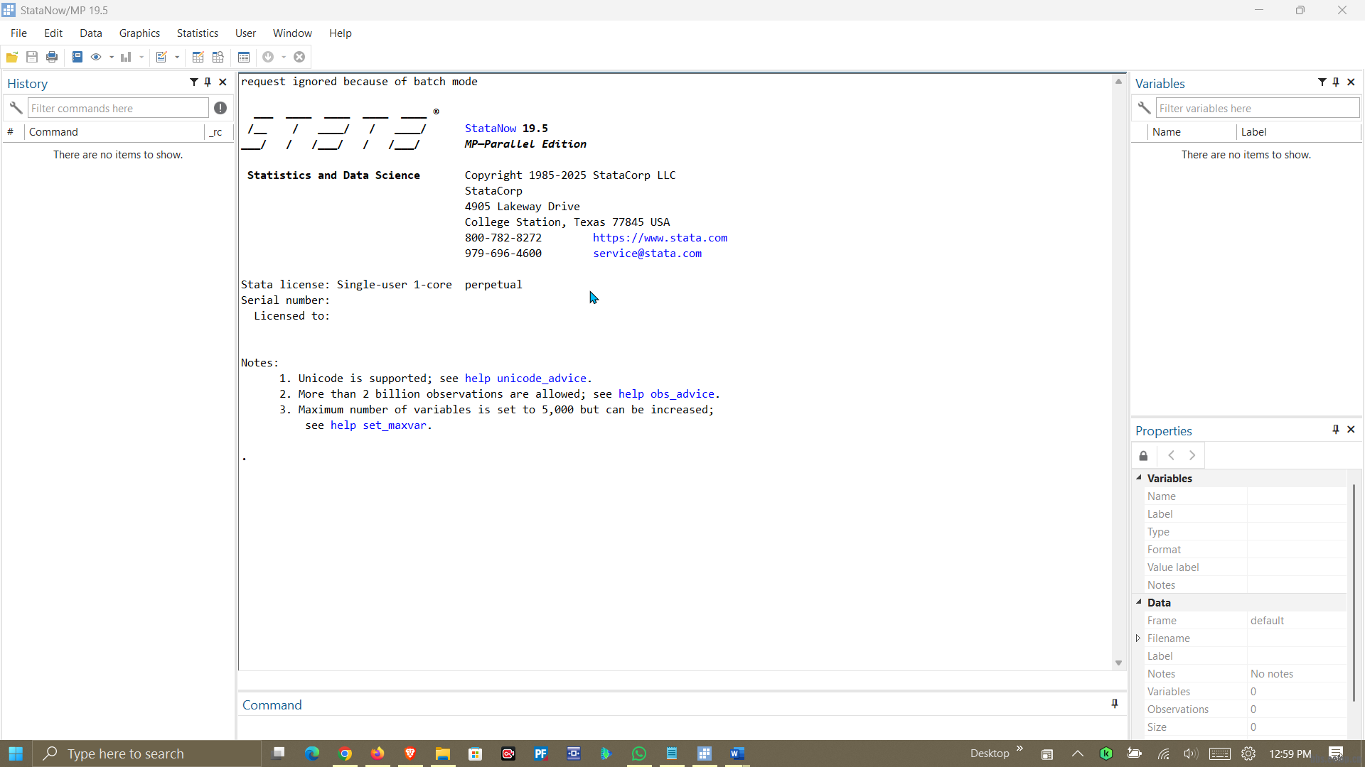Click the StataNow link in Results
Screen dimensions: 1365x767
(x=491, y=129)
